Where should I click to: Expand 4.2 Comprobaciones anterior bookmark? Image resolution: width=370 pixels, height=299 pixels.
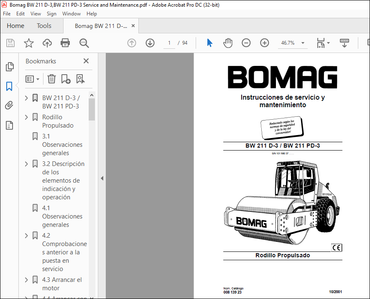coord(26,236)
